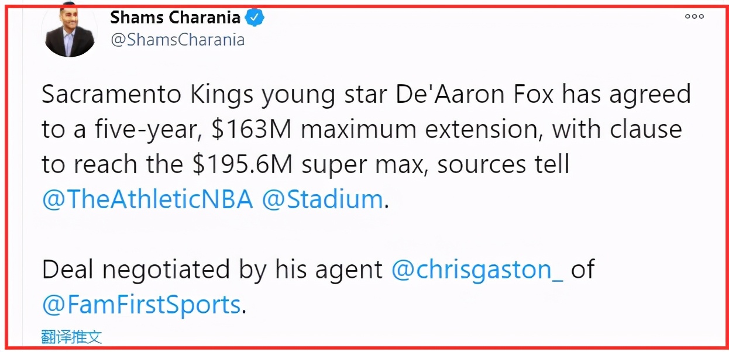Click the words "super max" in the tweet
The width and height of the screenshot is (729, 352).
pos(366,165)
